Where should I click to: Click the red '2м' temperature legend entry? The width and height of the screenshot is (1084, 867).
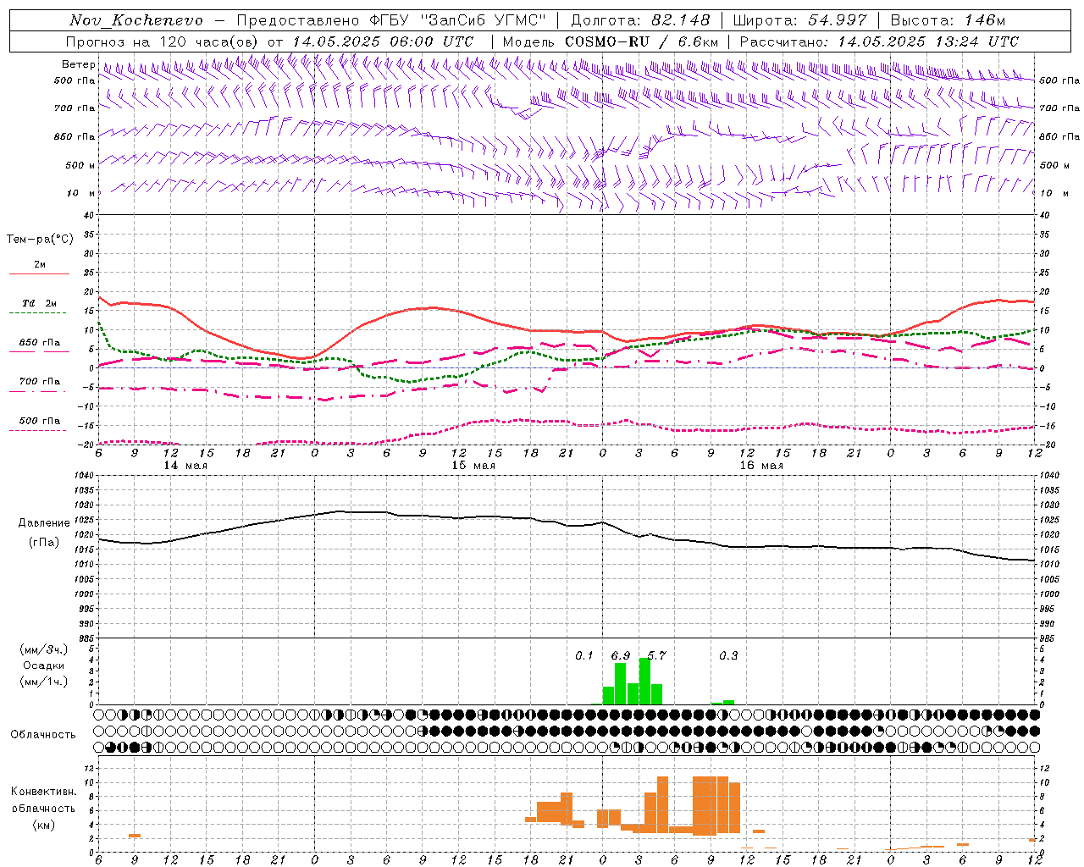[x=40, y=265]
